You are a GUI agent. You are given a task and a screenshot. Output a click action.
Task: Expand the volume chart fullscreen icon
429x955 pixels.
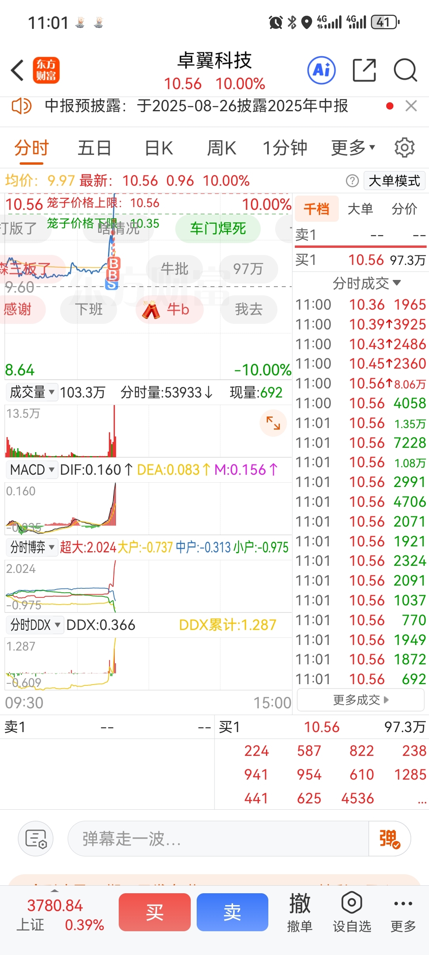click(273, 423)
